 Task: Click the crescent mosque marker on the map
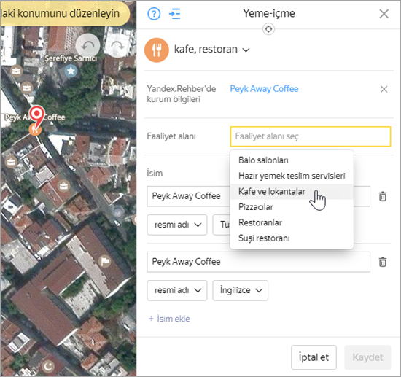click(x=48, y=366)
